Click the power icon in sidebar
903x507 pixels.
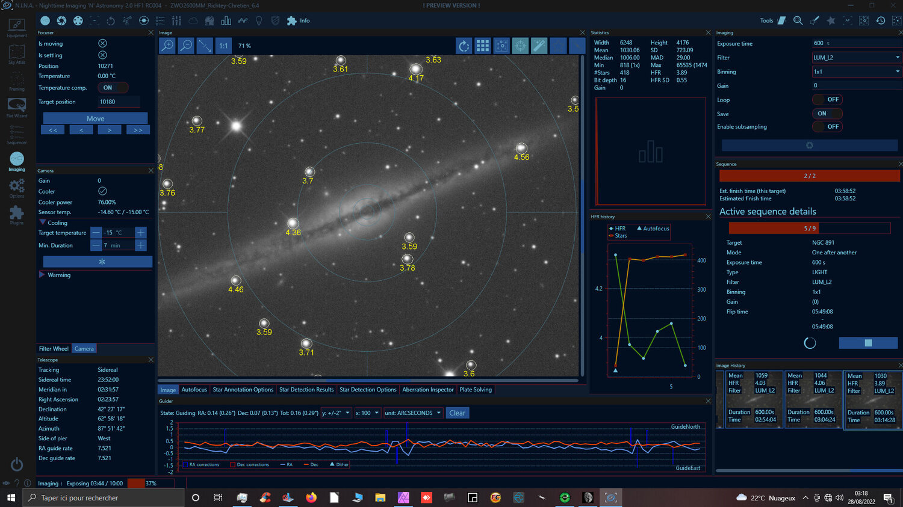(x=17, y=464)
